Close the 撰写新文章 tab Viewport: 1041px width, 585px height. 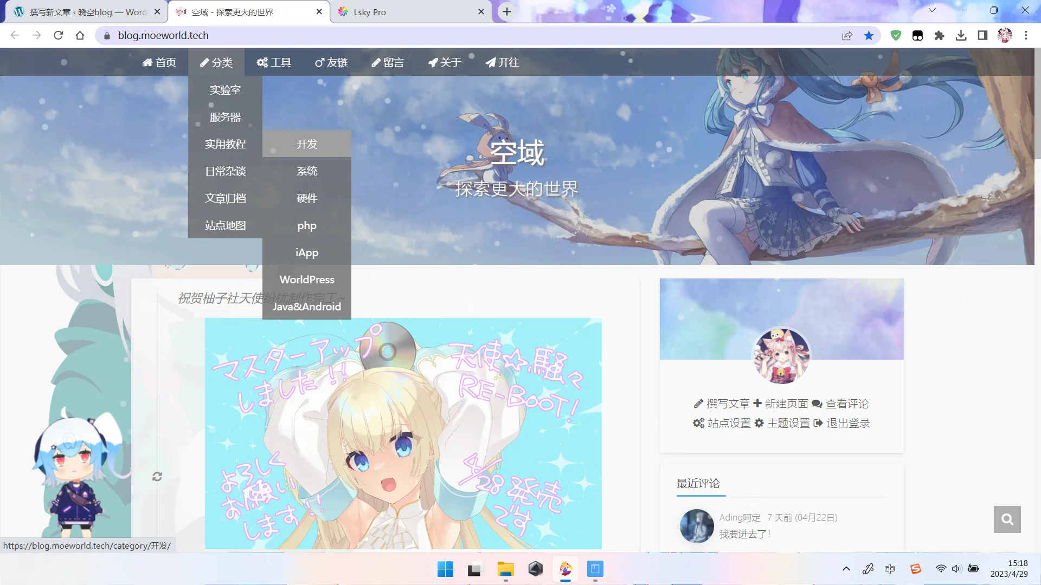tap(157, 11)
